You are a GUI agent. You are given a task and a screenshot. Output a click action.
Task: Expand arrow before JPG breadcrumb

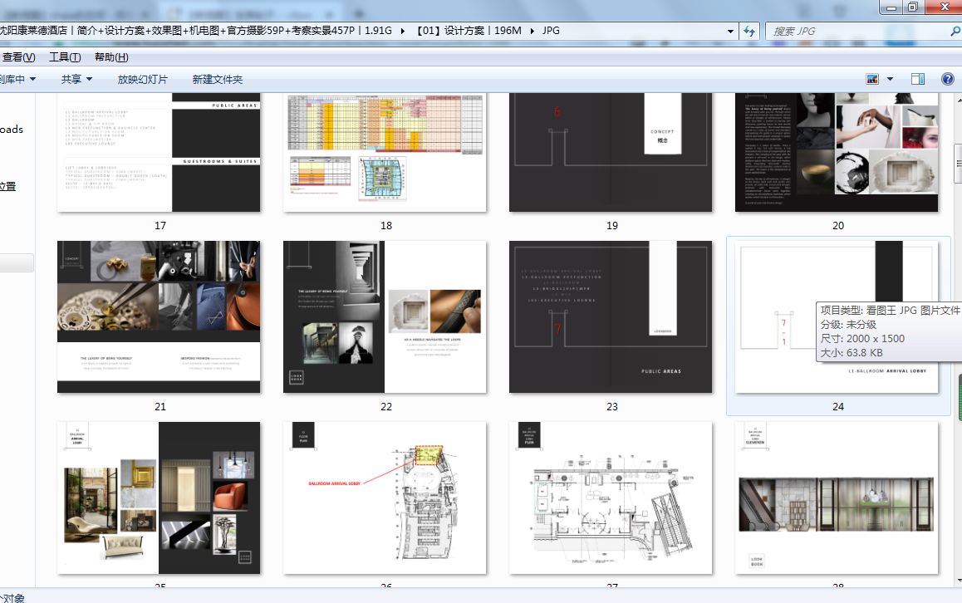click(x=532, y=31)
